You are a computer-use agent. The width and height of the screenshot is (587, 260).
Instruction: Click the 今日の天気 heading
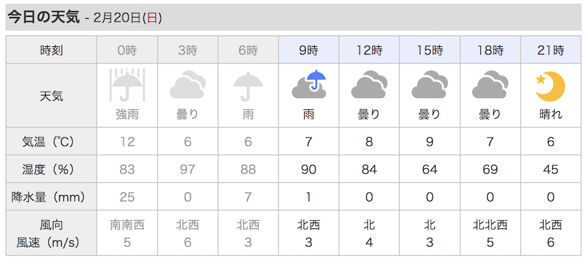click(44, 18)
